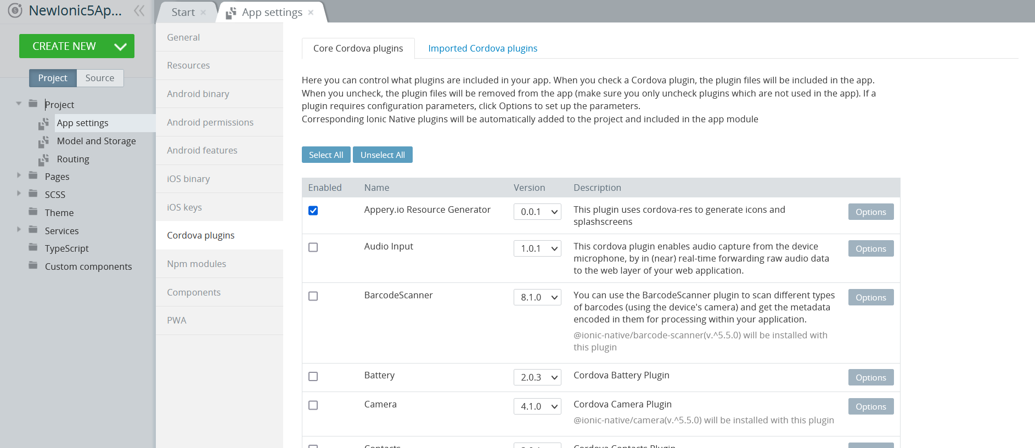Screen dimensions: 1035x448
Task: Collapse the left sidebar with double-chevron icon
Action: [x=139, y=10]
